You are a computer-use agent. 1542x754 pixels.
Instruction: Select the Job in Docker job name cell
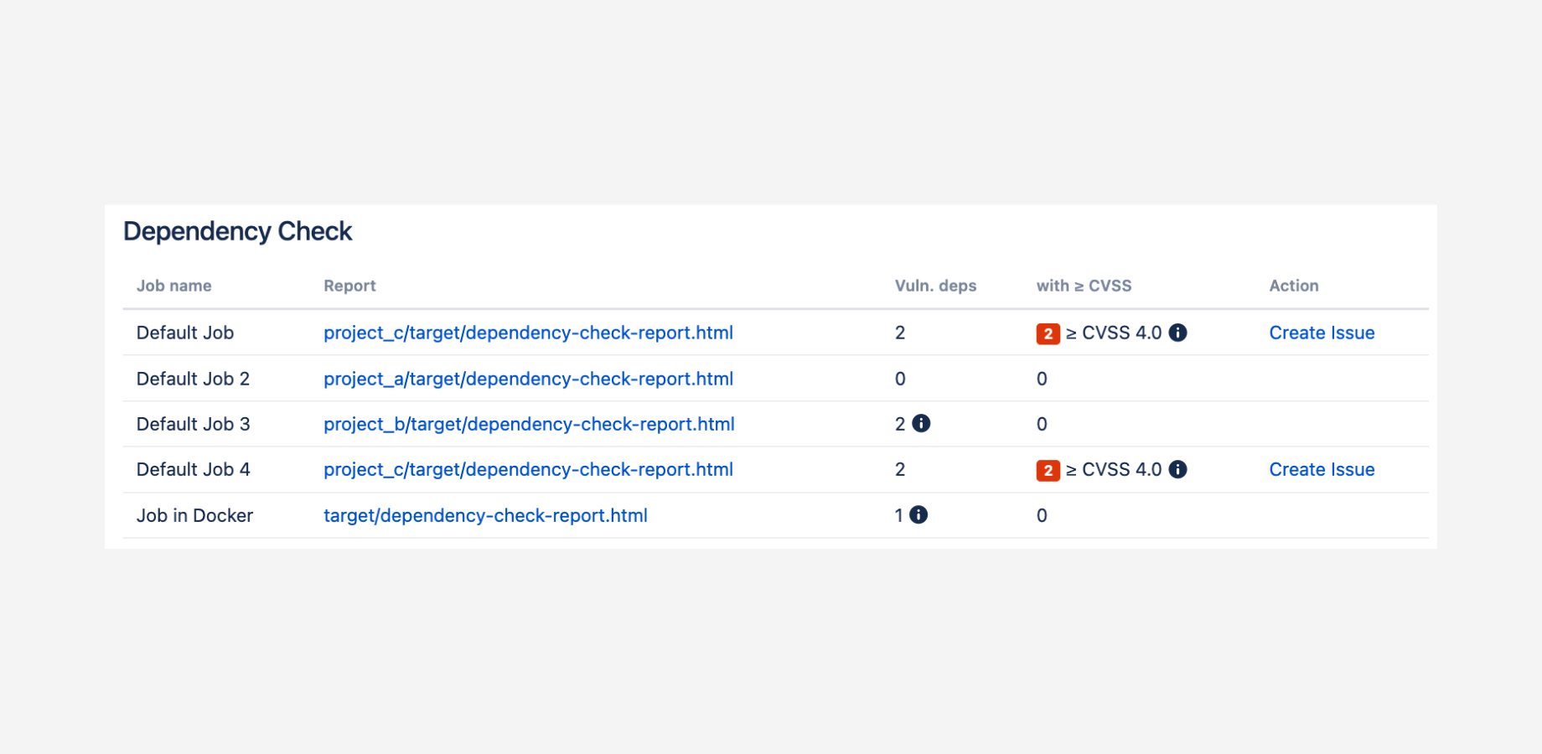tap(194, 515)
